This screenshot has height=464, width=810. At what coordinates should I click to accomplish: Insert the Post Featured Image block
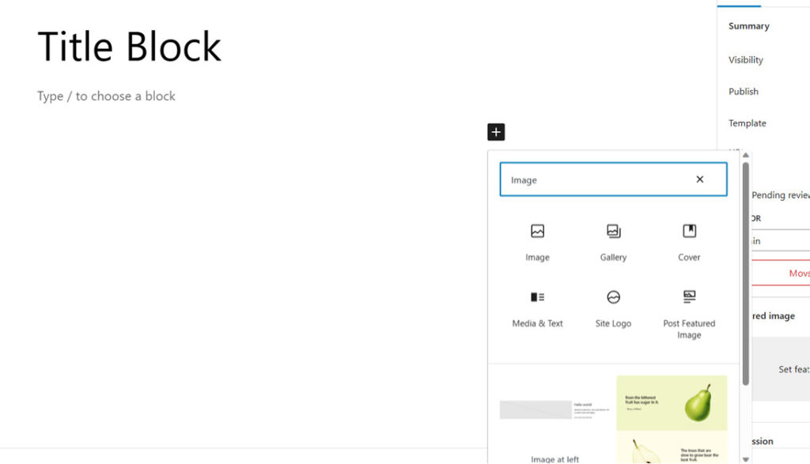[x=689, y=314]
